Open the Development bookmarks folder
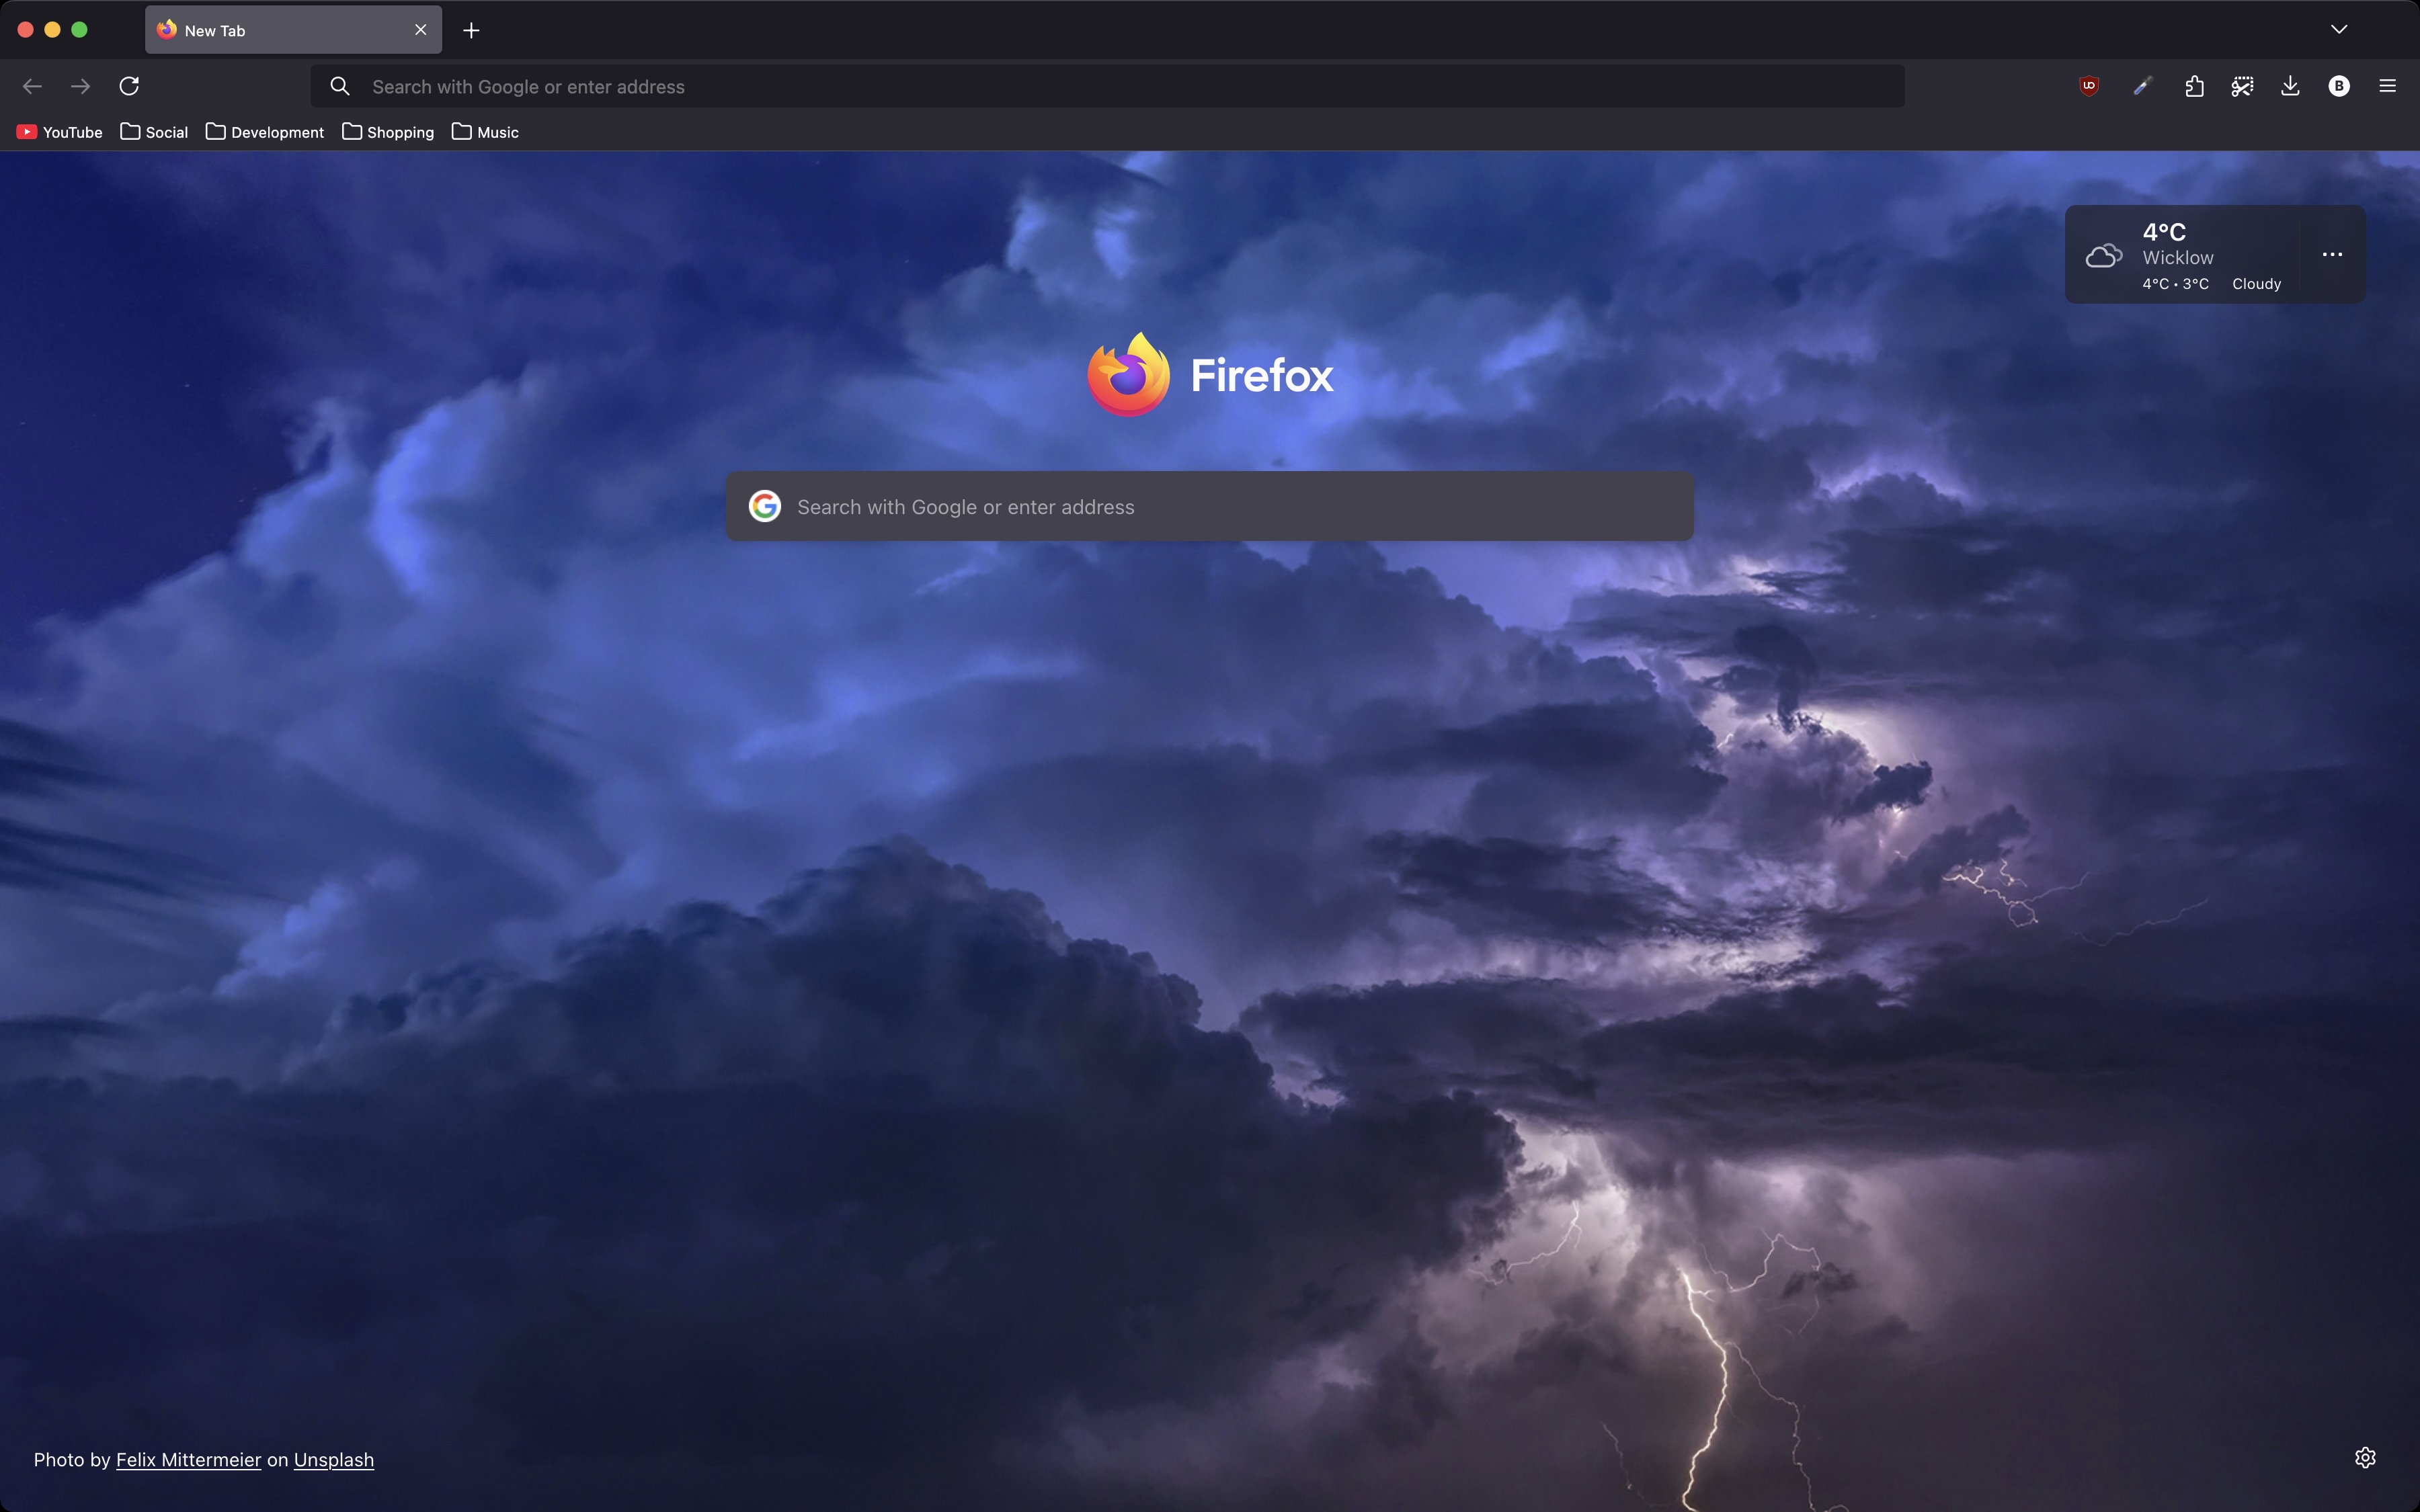 (265, 132)
